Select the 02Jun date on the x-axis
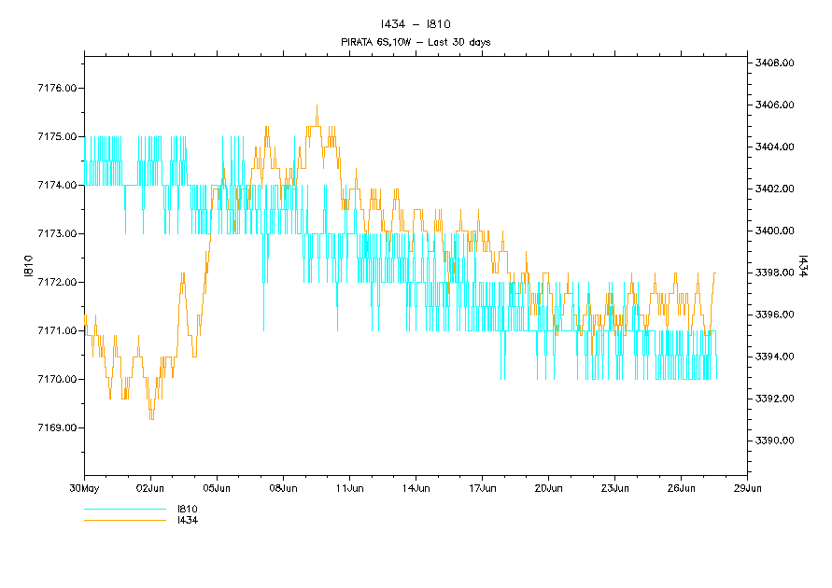Viewport: 832px width, 588px height. [150, 487]
